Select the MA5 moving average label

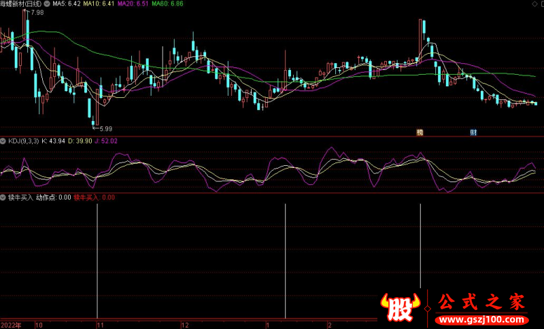(x=67, y=3)
